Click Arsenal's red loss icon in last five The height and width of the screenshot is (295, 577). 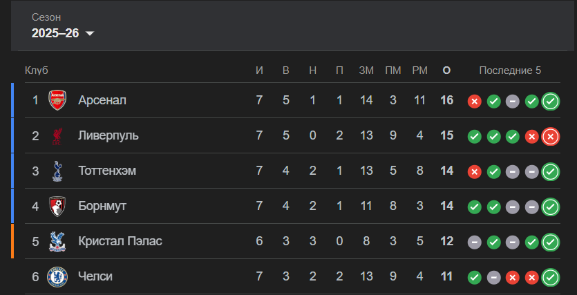(x=475, y=102)
